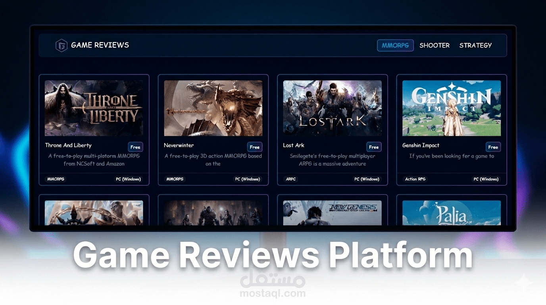The height and width of the screenshot is (305, 546).
Task: Click Neverwinter description about 3D action MMORPG
Action: click(x=213, y=160)
